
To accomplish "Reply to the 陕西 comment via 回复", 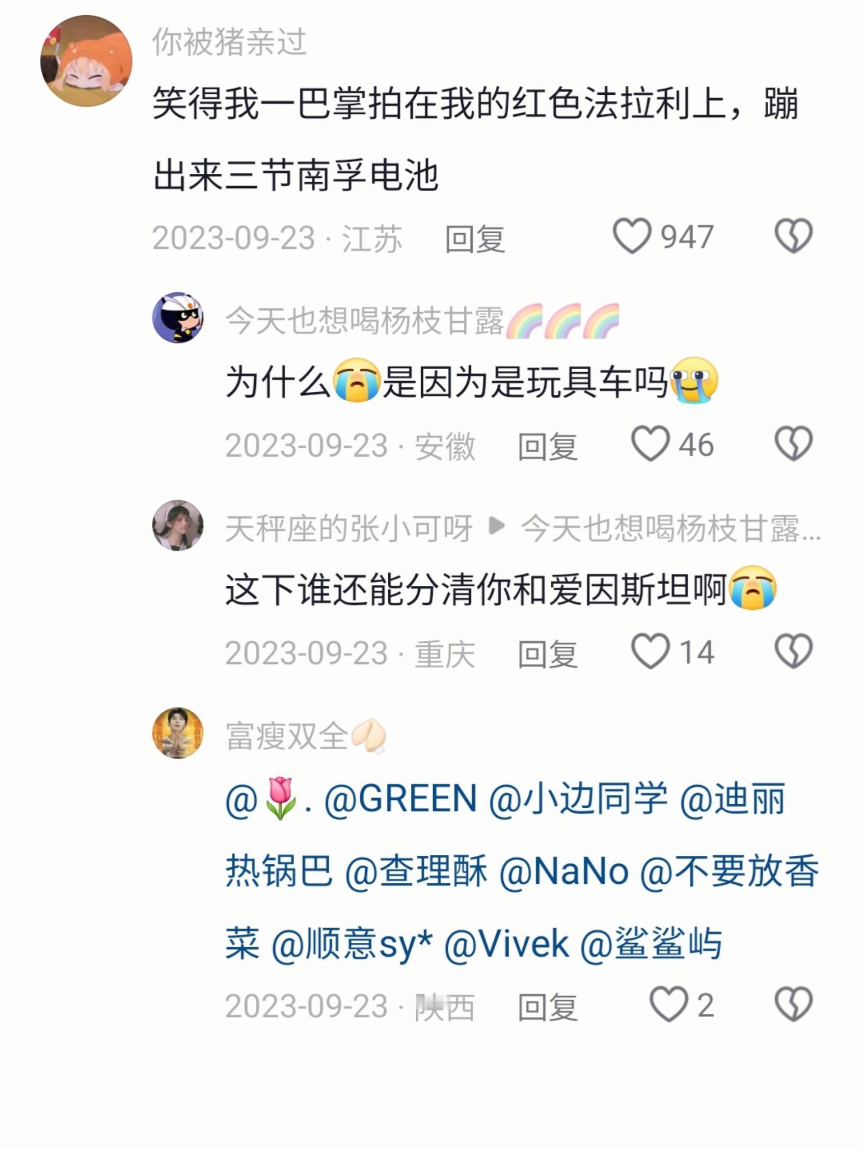I will (548, 1007).
